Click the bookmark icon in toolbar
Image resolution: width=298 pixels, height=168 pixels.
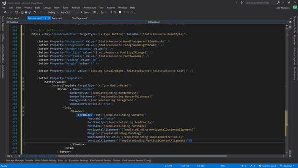(x=120, y=13)
